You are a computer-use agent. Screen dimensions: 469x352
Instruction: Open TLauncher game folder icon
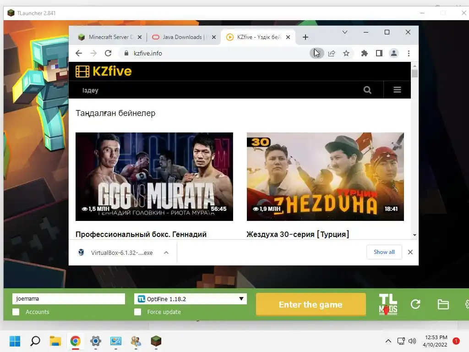click(x=443, y=304)
